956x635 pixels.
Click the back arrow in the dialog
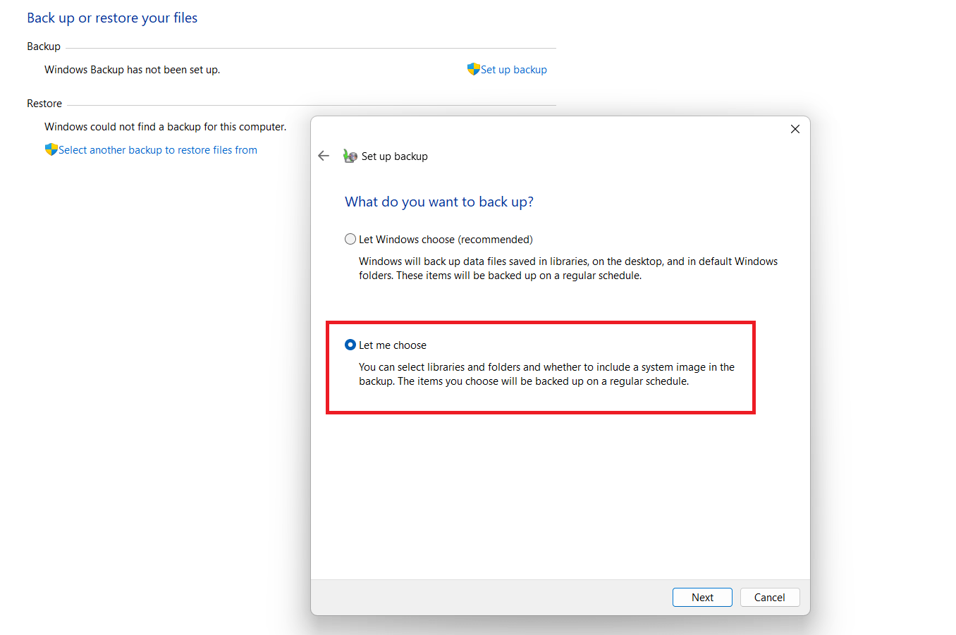pos(324,156)
